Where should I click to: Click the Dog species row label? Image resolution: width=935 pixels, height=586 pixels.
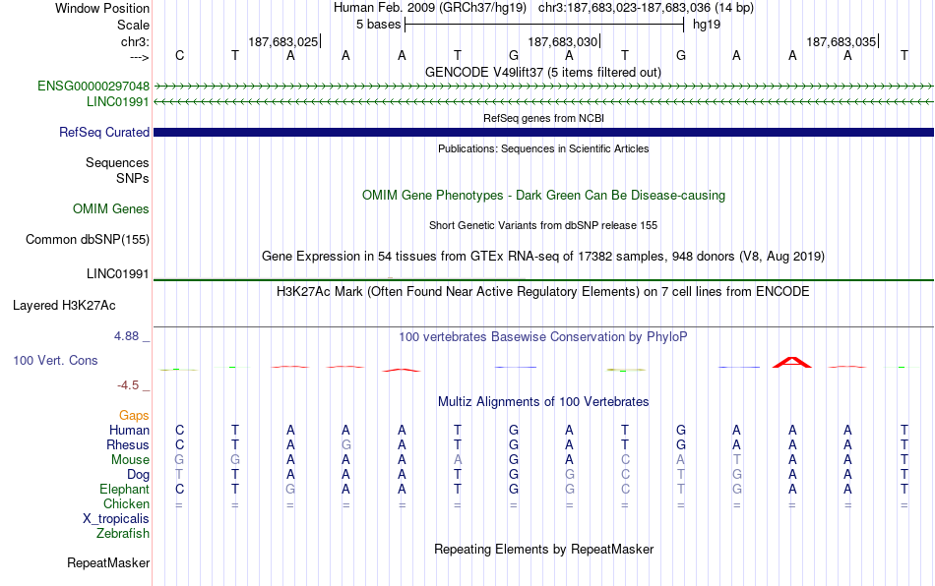tap(138, 475)
